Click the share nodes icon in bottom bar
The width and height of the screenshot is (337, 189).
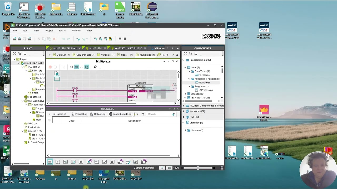pos(66,162)
